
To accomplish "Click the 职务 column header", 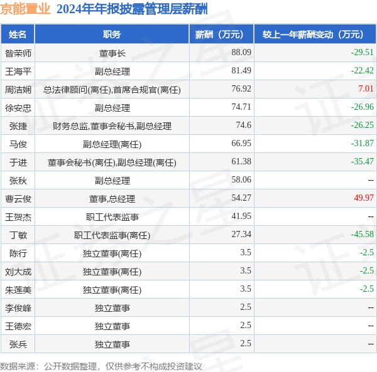I will pyautogui.click(x=112, y=35).
